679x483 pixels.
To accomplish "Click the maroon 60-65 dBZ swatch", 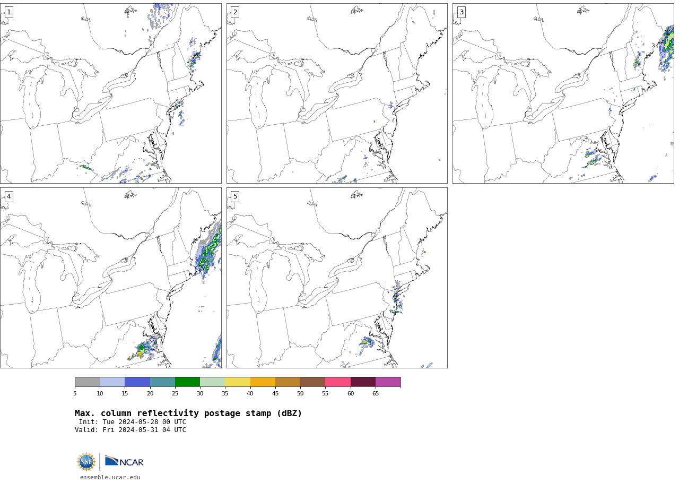I will point(363,382).
